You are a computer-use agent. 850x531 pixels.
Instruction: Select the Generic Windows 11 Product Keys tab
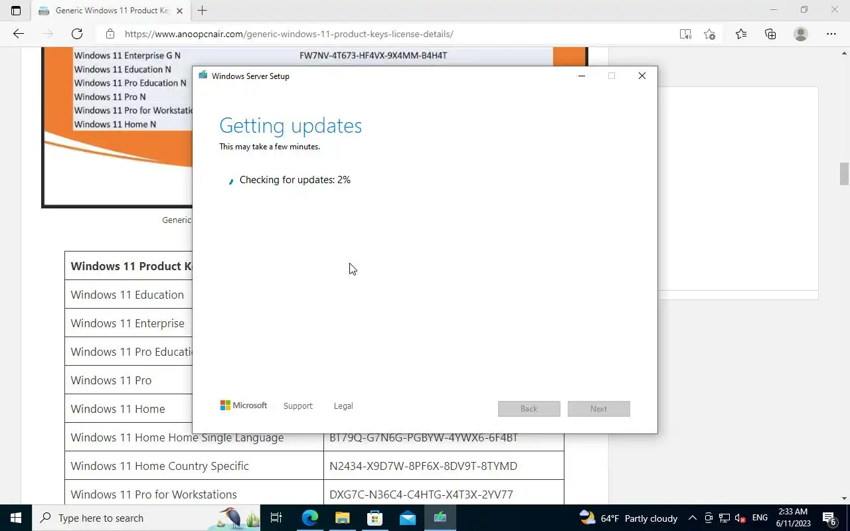(x=110, y=11)
